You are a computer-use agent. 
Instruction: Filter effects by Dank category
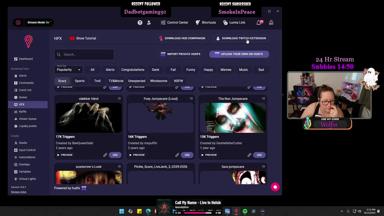(155, 70)
